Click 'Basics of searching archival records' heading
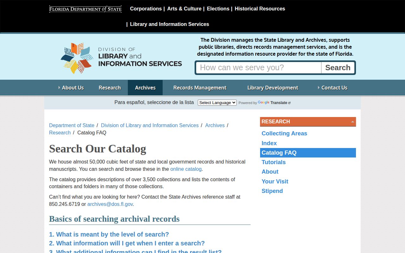Image resolution: width=405 pixels, height=253 pixels. coord(114,219)
